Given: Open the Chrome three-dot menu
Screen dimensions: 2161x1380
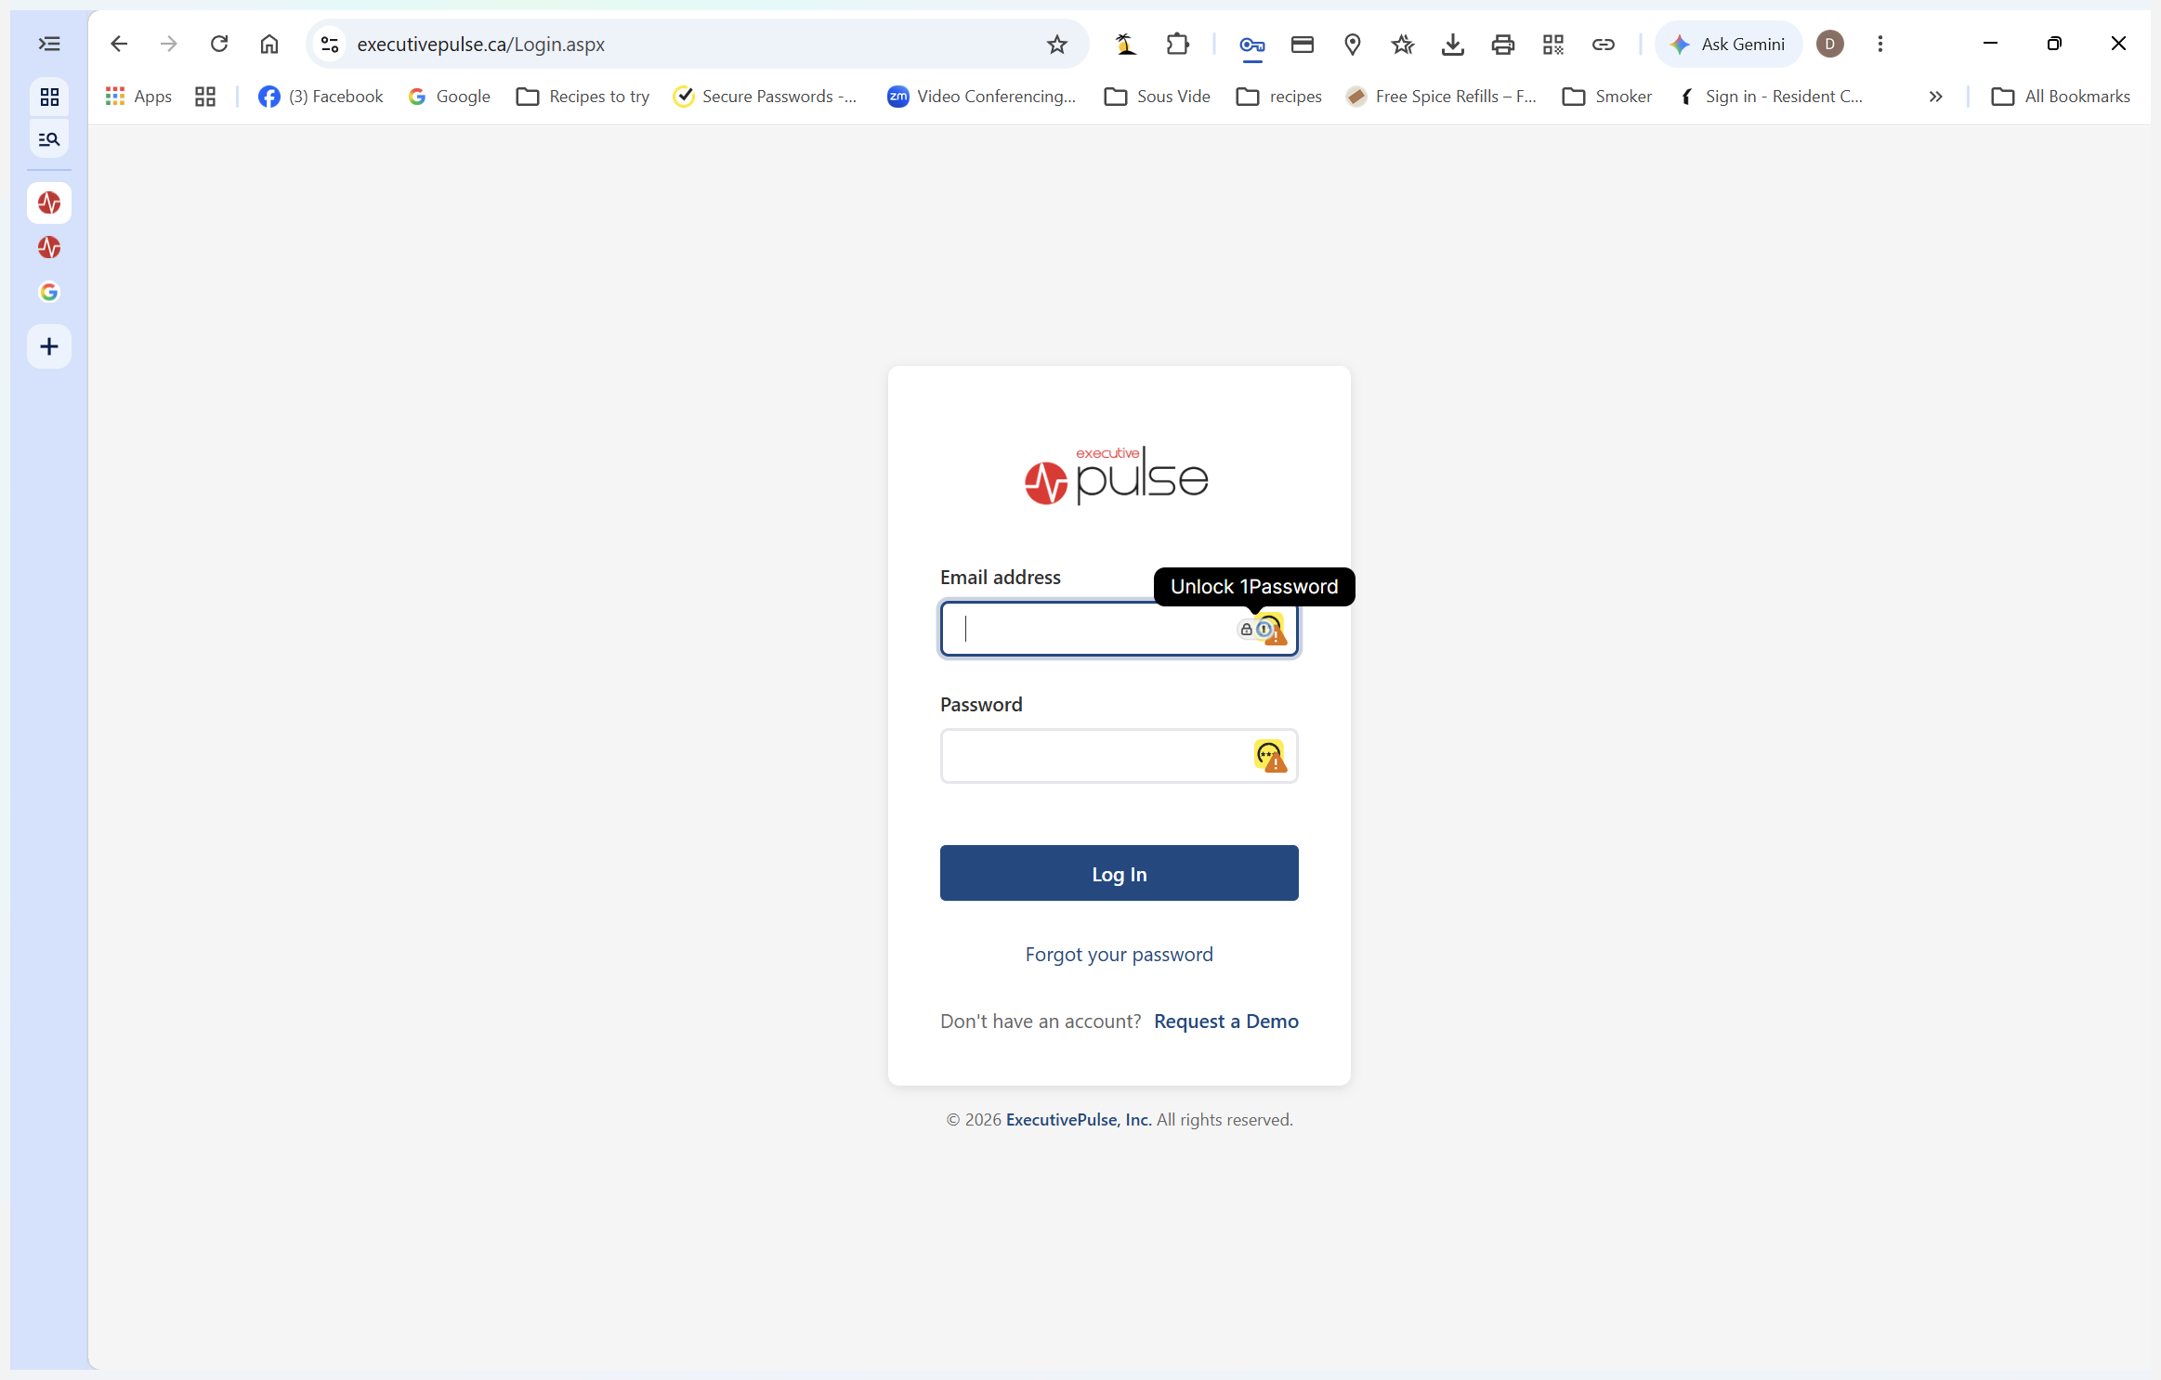Looking at the screenshot, I should [x=1880, y=44].
